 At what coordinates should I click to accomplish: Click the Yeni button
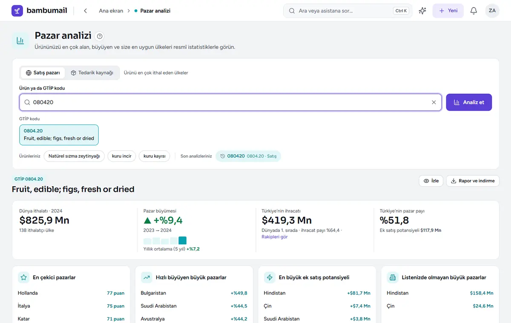448,11
